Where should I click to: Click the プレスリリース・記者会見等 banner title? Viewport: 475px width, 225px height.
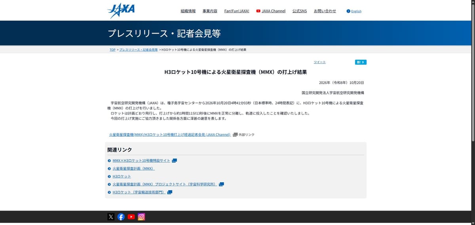[164, 33]
